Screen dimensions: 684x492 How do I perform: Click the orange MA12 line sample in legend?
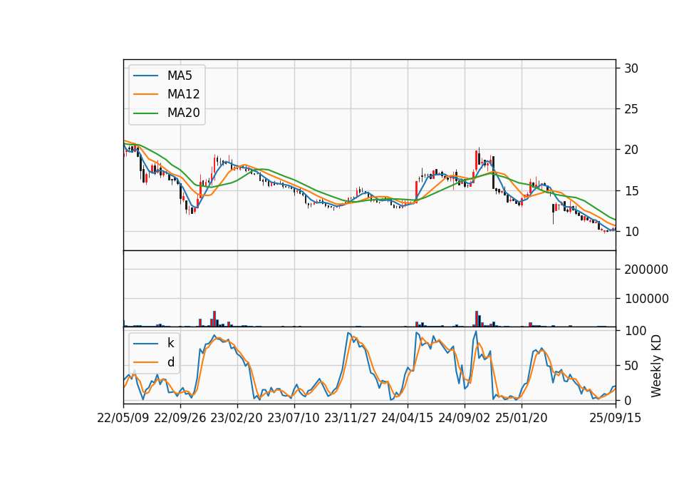coord(145,94)
